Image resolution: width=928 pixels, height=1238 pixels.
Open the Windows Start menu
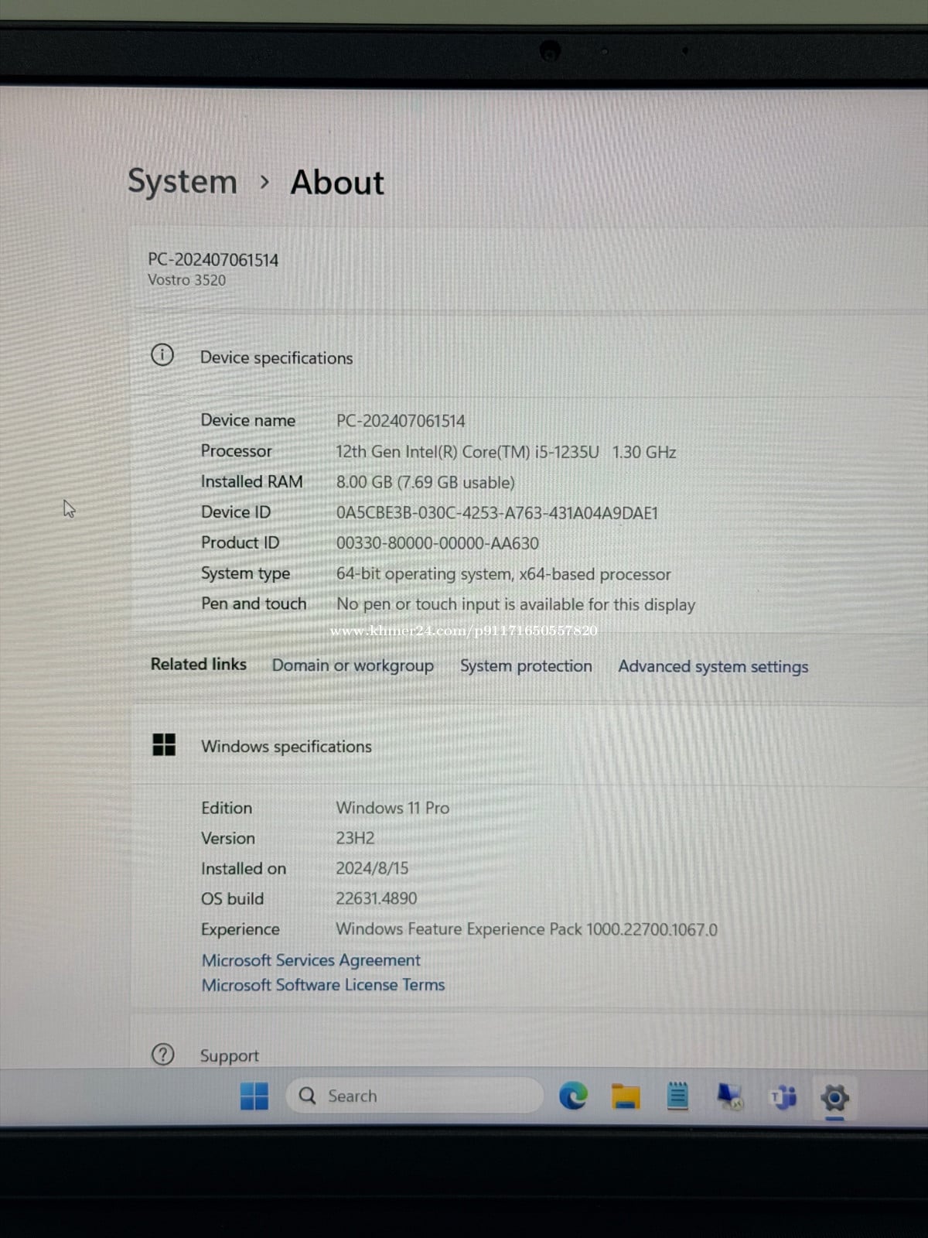click(254, 1096)
